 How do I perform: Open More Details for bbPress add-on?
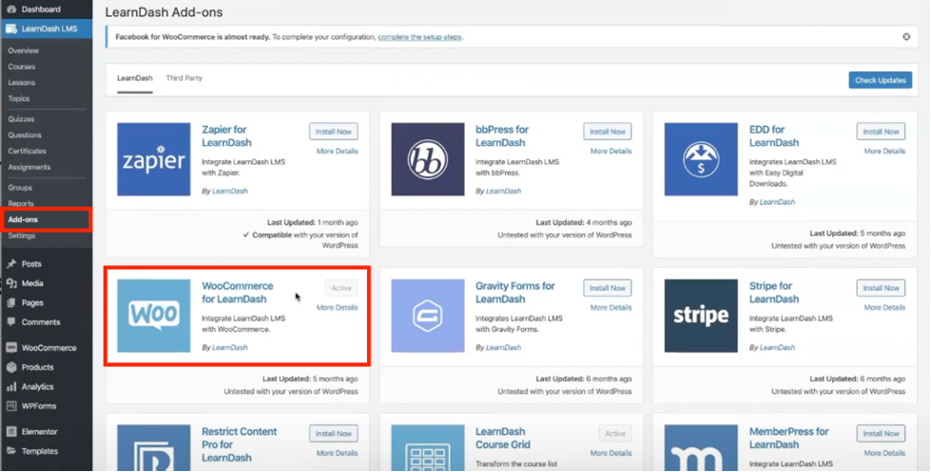tap(611, 151)
